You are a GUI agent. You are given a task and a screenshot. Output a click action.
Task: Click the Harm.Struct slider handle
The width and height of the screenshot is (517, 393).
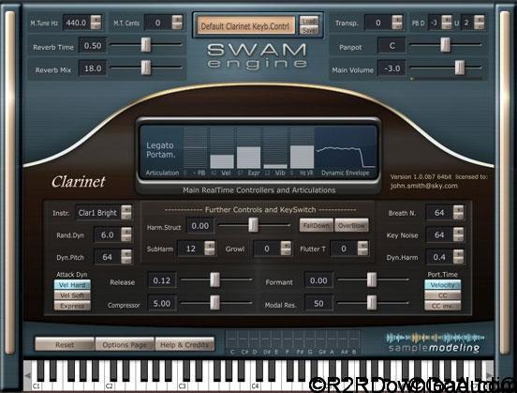pyautogui.click(x=253, y=225)
